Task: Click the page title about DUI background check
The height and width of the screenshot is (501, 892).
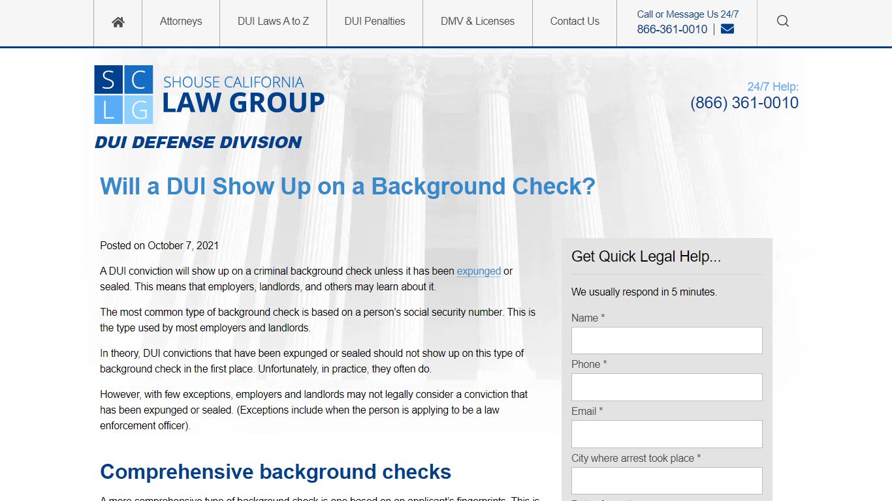Action: tap(348, 187)
